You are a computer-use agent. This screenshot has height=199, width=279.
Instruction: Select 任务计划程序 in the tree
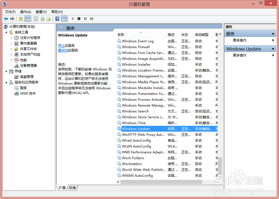30,38
